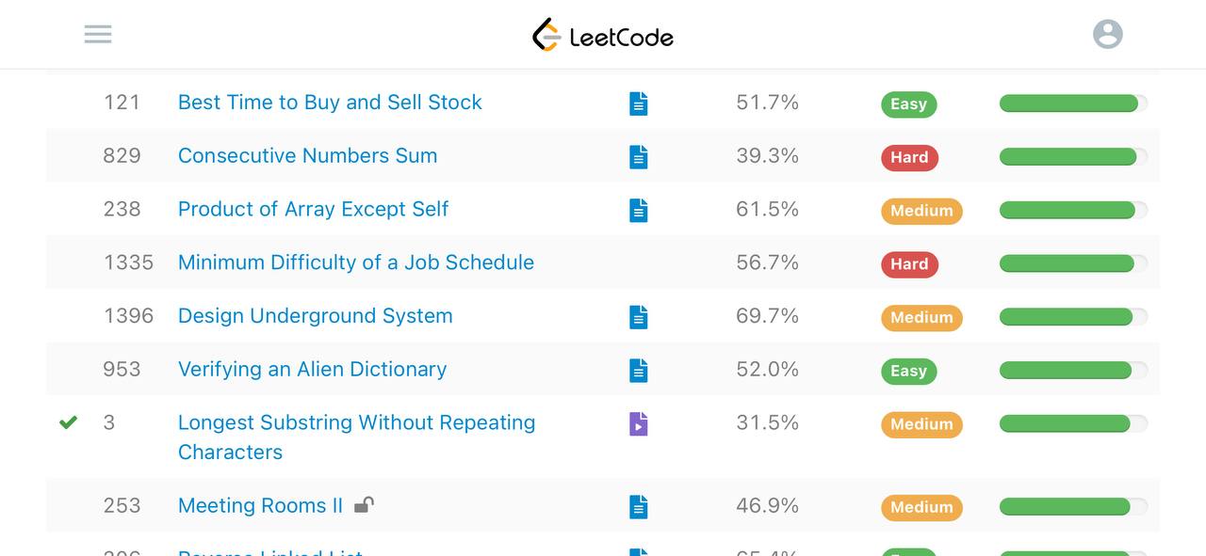Click the 56.7% acceptance rate value
1206x556 pixels.
click(x=767, y=262)
